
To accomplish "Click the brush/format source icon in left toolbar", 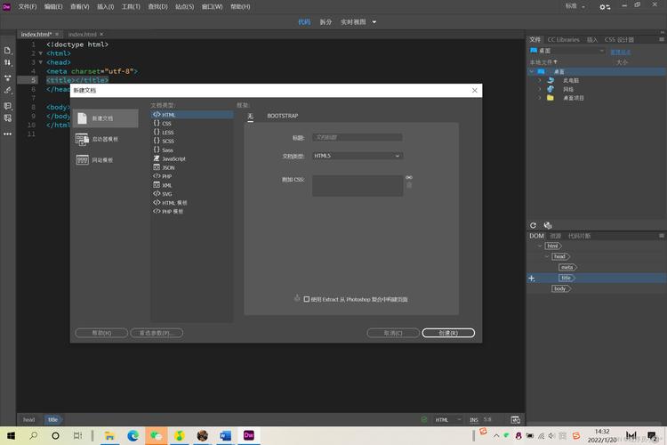I will tap(8, 91).
